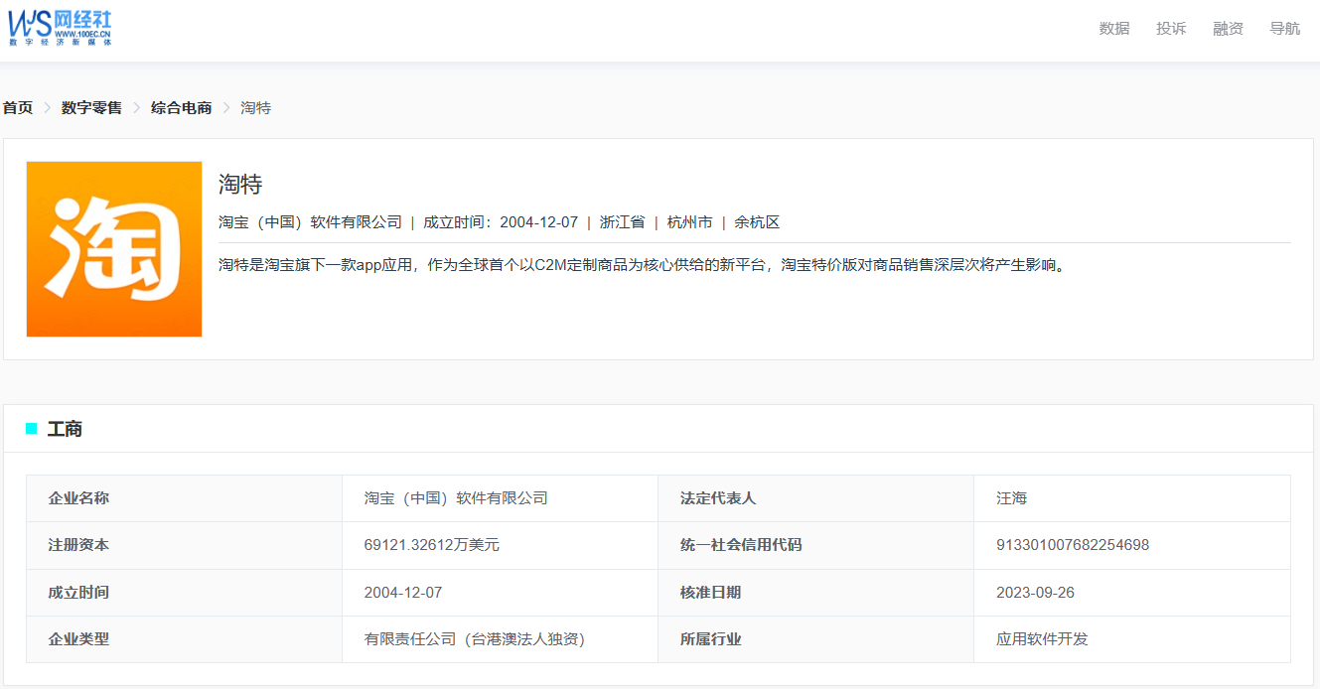Click the 统一社会信用代码 label cell

click(x=816, y=545)
